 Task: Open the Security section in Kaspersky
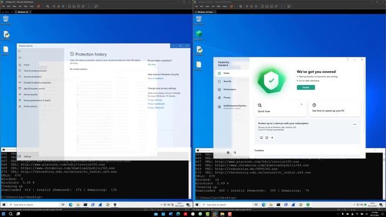227,81
